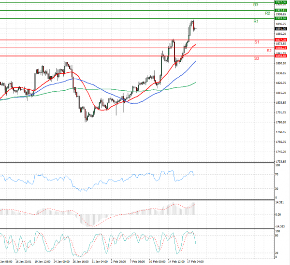Click the 1745.20 price axis value
This screenshot has height=265, width=290.
(281, 152)
